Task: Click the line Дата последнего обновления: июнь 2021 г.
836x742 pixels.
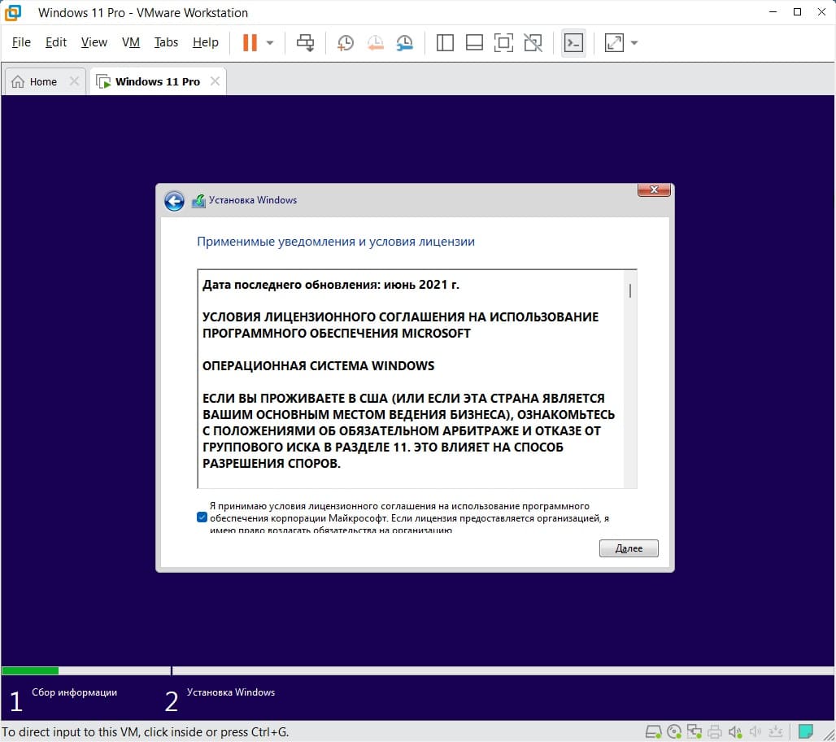Action: (330, 285)
